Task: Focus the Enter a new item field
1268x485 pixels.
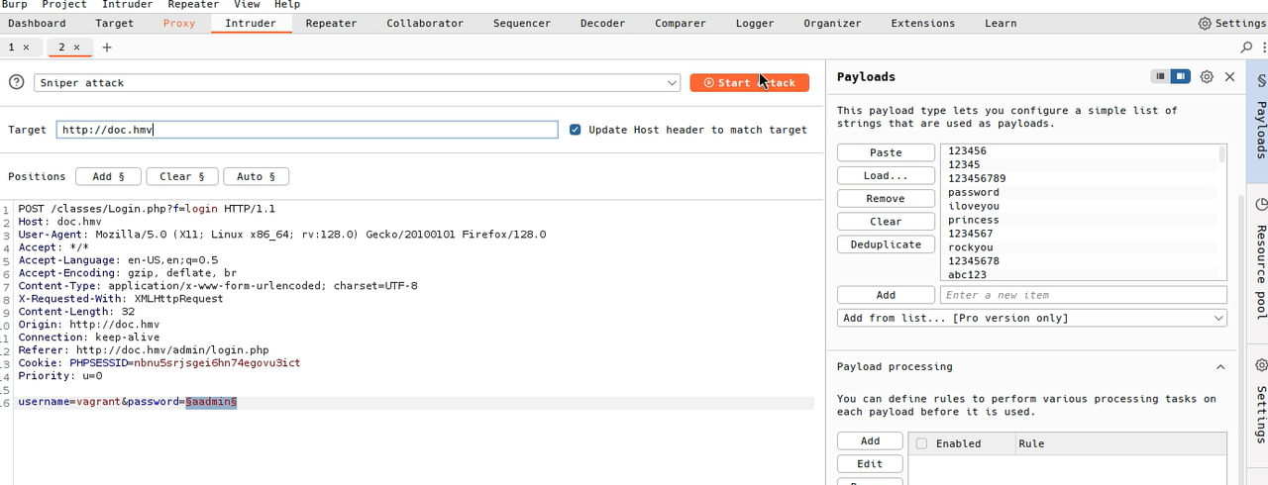Action: (1084, 295)
